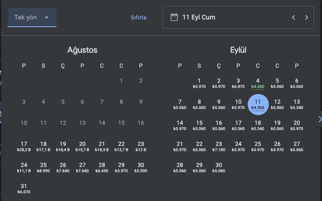Select highlighted September 11
The height and width of the screenshot is (201, 322).
pyautogui.click(x=258, y=105)
